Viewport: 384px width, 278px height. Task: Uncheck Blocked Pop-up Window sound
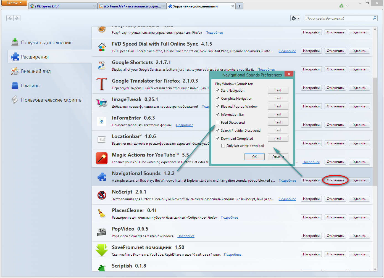[218, 107]
